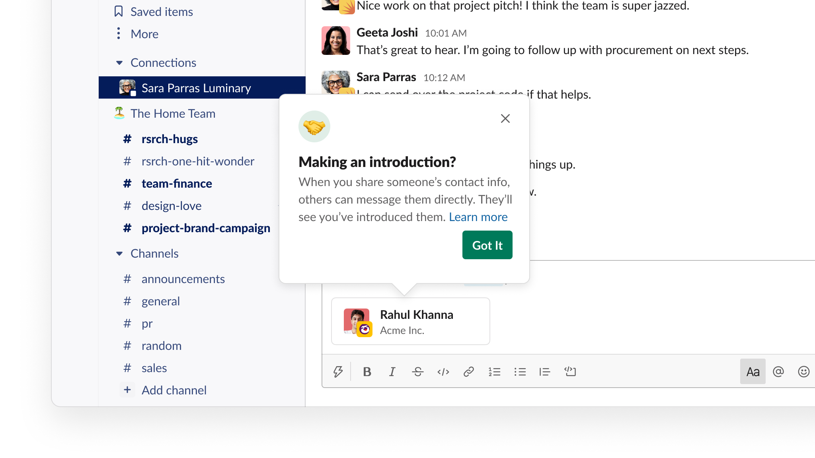Open the design-love channel

pyautogui.click(x=172, y=206)
